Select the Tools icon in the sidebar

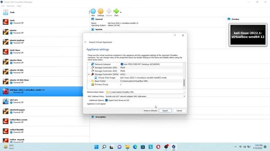tap(5, 12)
